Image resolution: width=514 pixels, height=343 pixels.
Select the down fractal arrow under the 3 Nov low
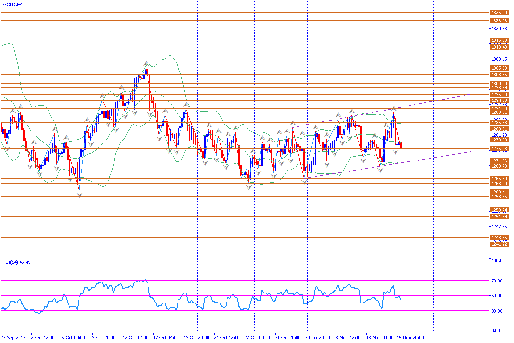pyautogui.click(x=305, y=182)
